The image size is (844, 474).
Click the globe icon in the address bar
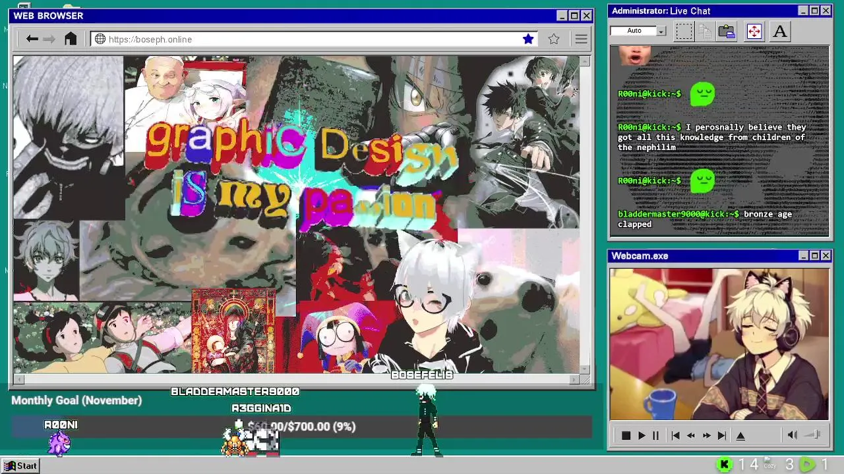point(100,39)
